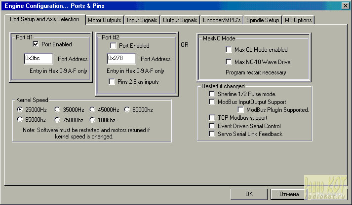Close the Engine Configuration dialog window
The width and height of the screenshot is (352, 205).
click(x=345, y=5)
